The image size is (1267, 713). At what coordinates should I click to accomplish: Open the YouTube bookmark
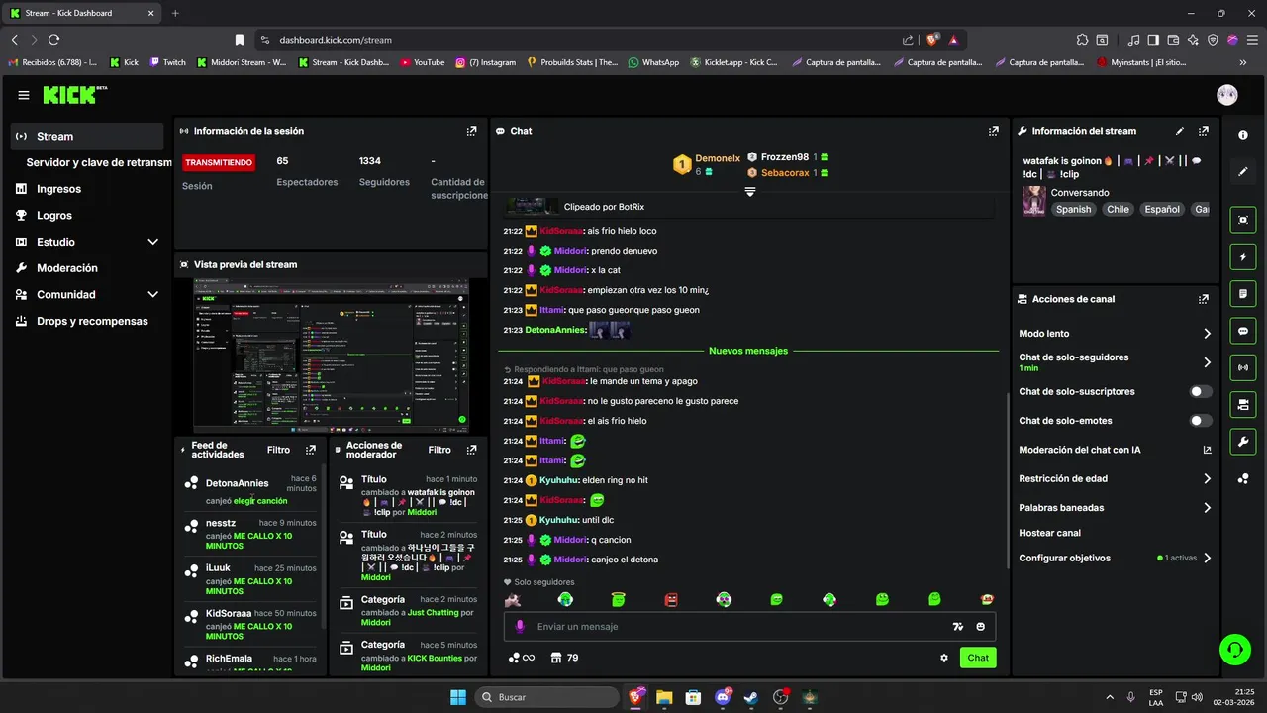click(x=423, y=62)
